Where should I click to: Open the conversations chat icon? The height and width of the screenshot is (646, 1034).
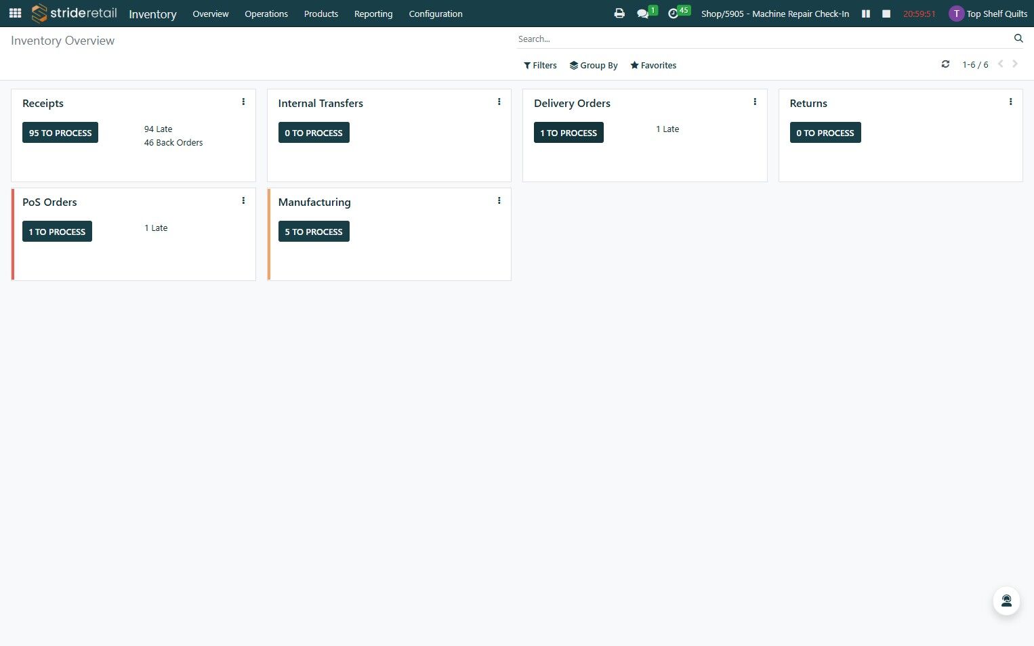(643, 14)
